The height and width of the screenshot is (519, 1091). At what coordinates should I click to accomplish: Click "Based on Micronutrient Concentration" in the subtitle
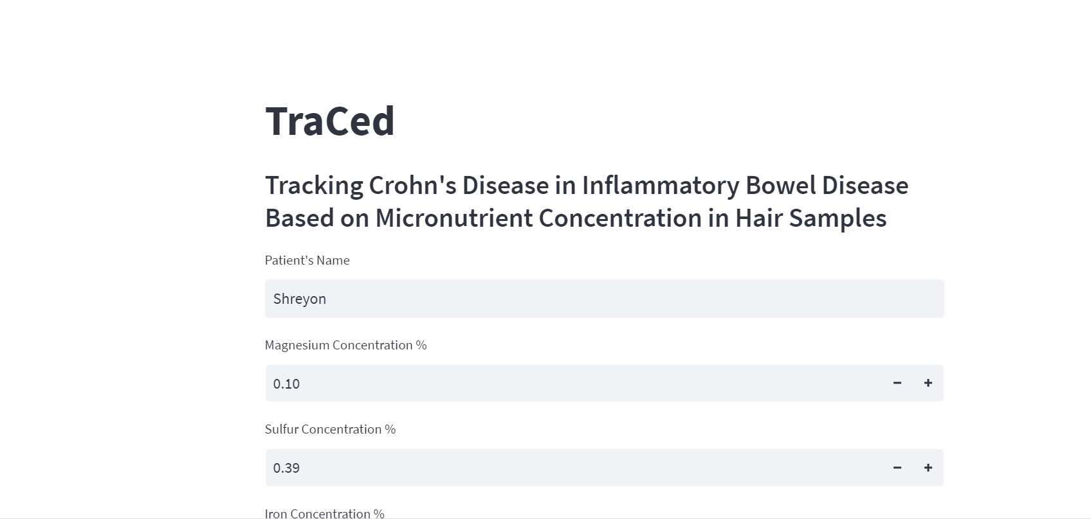[482, 218]
